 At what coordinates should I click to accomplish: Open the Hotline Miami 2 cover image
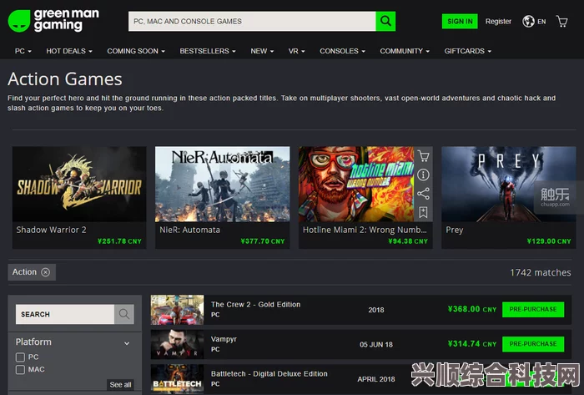356,184
